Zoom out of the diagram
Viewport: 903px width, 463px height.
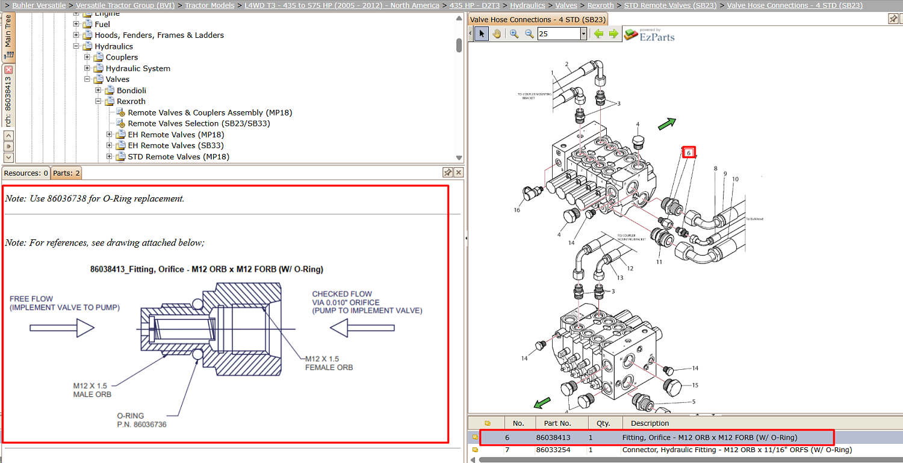529,34
